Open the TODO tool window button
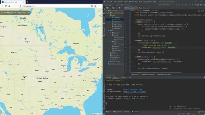 point(127,112)
